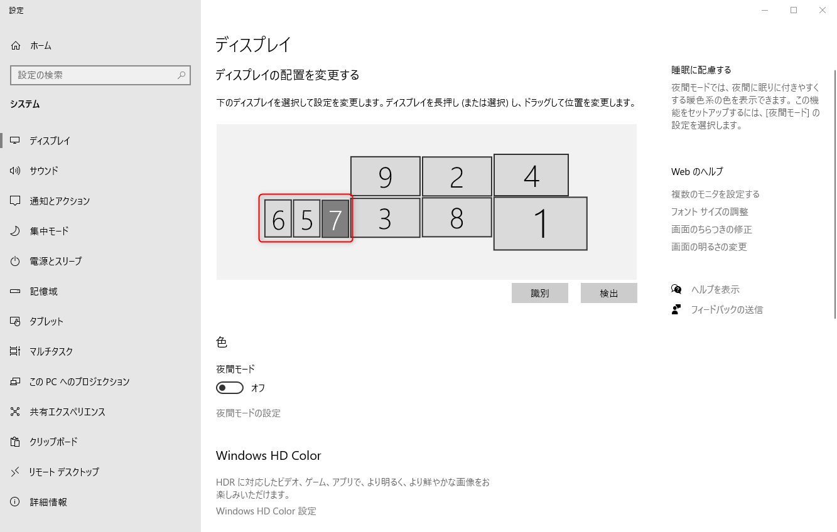Select display 9 in arrangement
837x532 pixels.
tap(385, 176)
